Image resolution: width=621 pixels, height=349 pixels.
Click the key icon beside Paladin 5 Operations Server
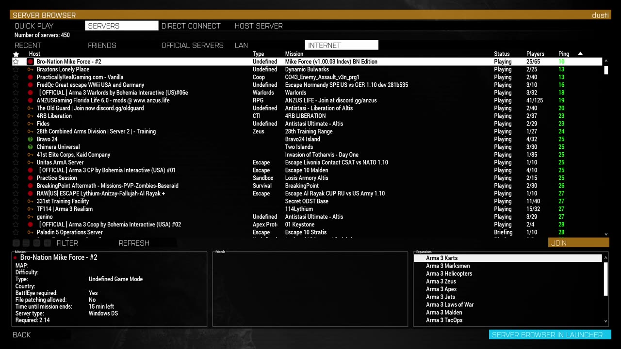[30, 232]
